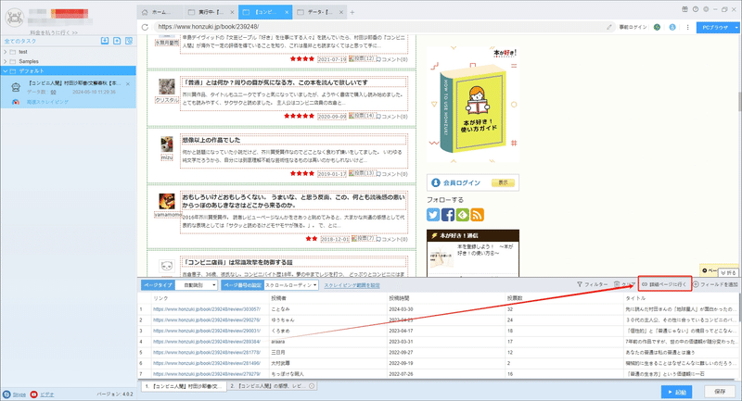
Task: Click the 高速スクレイピング link
Action: [x=47, y=102]
